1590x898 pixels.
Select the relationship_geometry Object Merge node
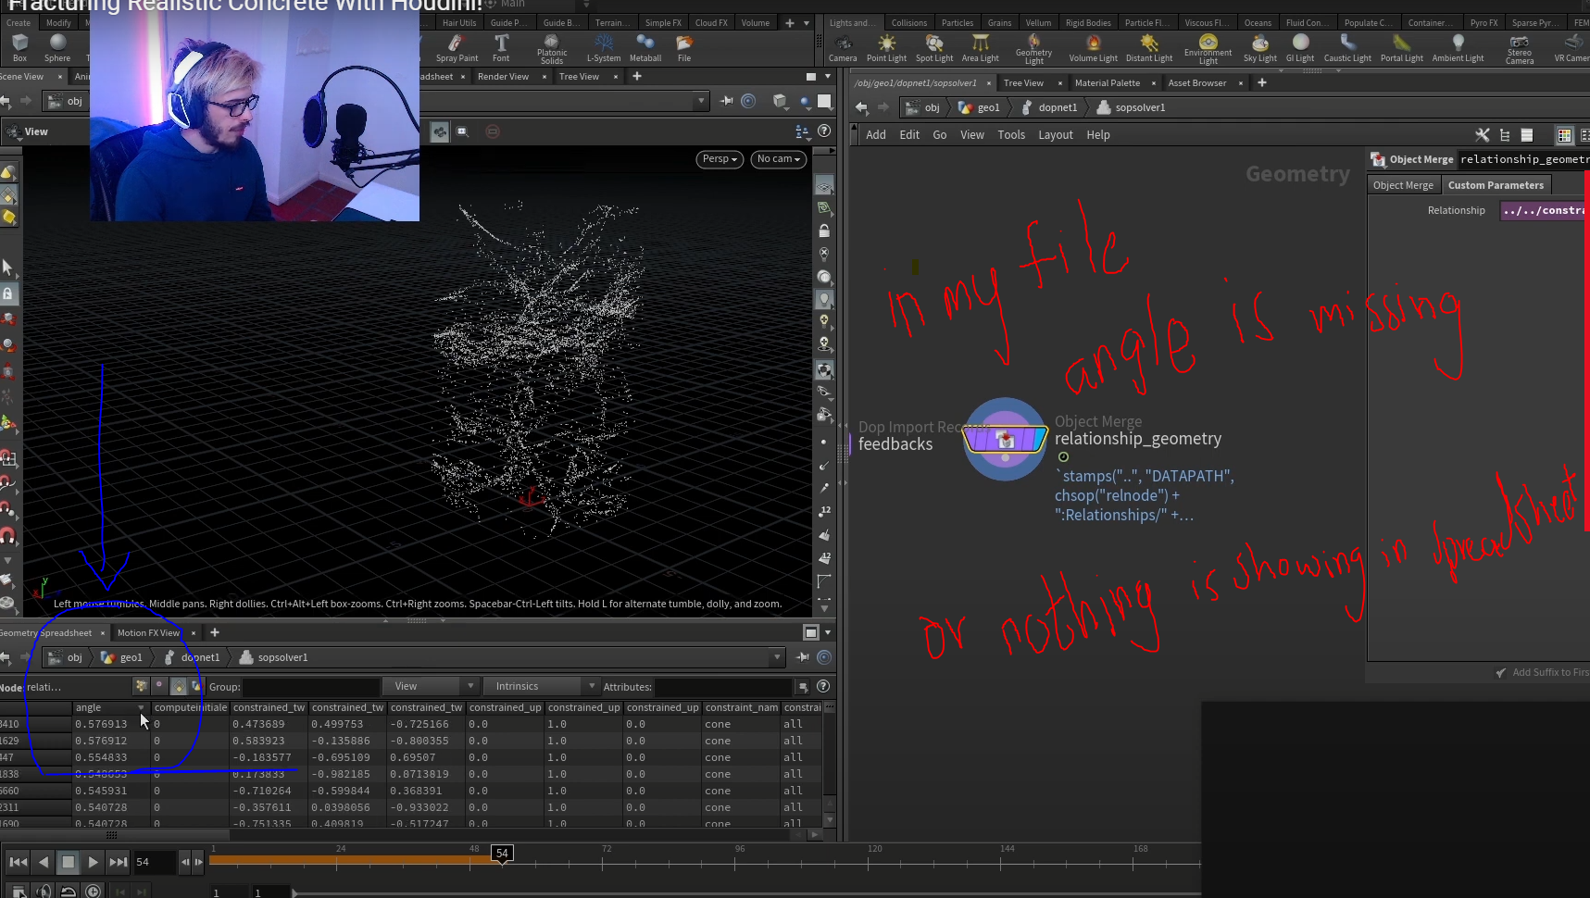1006,439
